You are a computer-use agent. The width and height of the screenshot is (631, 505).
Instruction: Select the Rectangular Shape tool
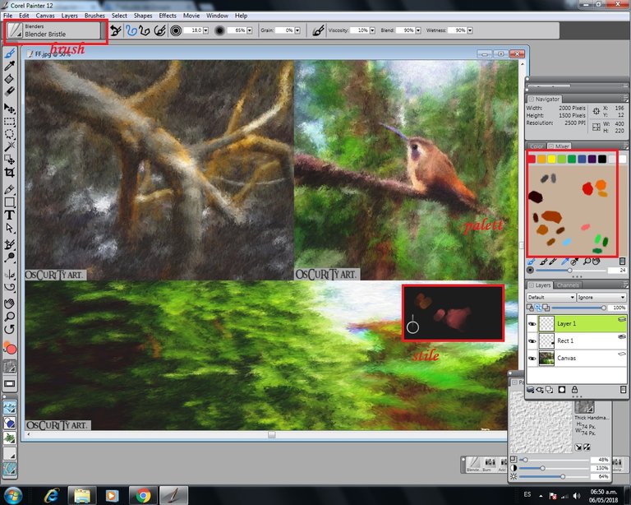(10, 202)
